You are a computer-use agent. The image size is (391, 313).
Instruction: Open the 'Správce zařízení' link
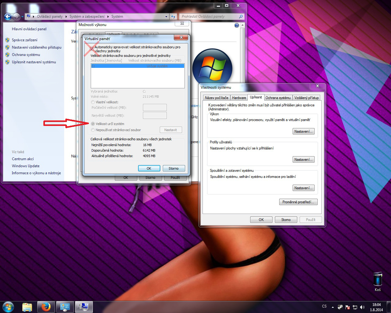pyautogui.click(x=24, y=40)
